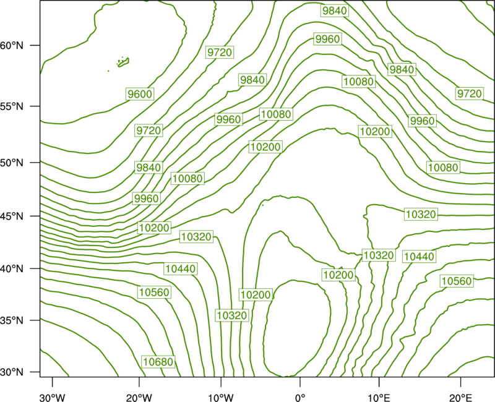
Task: Click the 9840 label north of 60°N near 5°E
Action: (335, 11)
